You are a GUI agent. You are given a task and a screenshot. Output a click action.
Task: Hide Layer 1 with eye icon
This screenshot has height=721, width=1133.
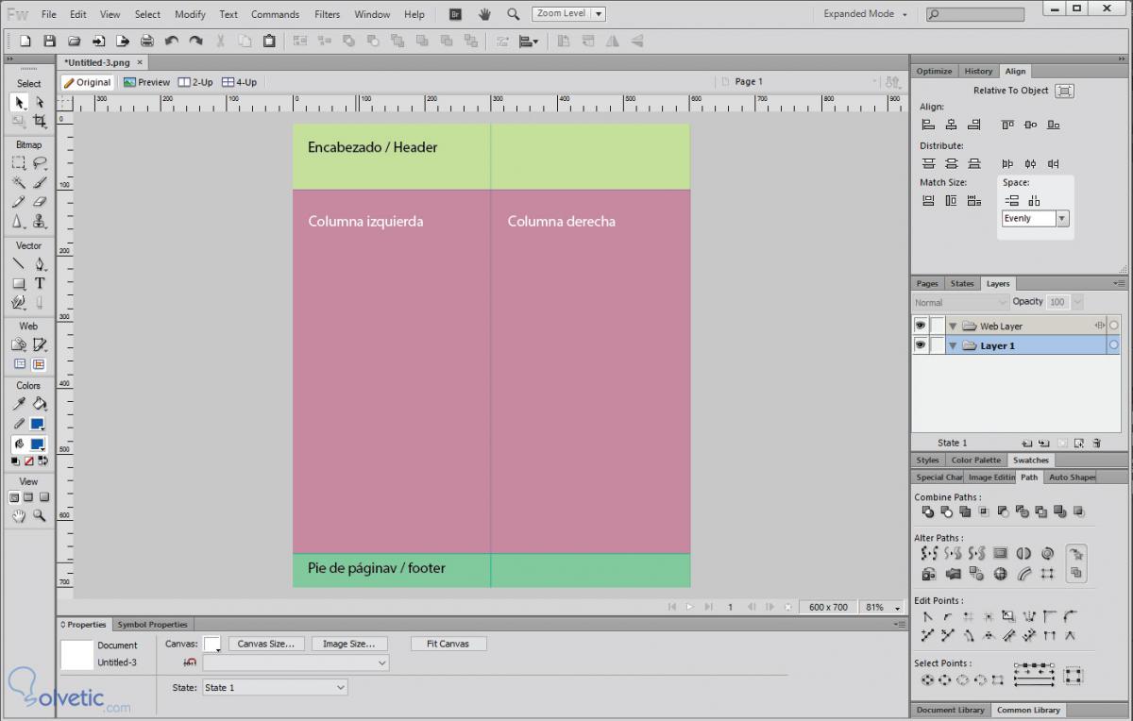[920, 346]
